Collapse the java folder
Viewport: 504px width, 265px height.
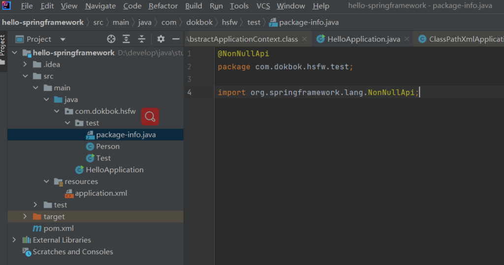click(46, 100)
